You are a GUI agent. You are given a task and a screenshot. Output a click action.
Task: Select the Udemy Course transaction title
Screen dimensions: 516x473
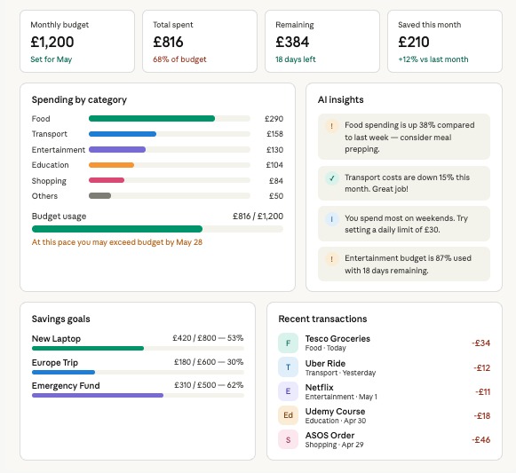[x=335, y=411]
